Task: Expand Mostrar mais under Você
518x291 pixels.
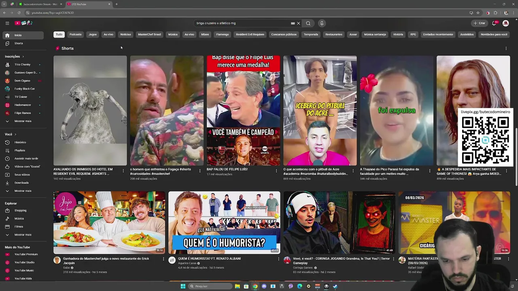Action: [x=23, y=191]
